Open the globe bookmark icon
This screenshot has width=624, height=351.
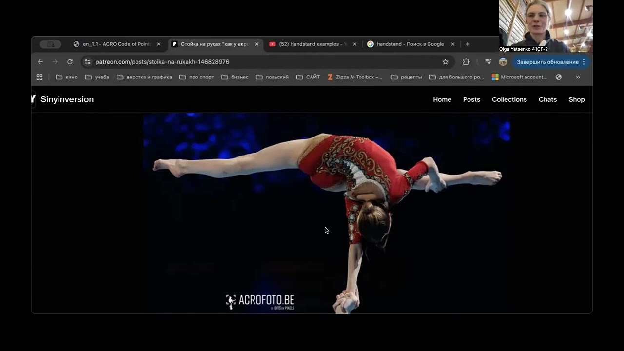559,77
